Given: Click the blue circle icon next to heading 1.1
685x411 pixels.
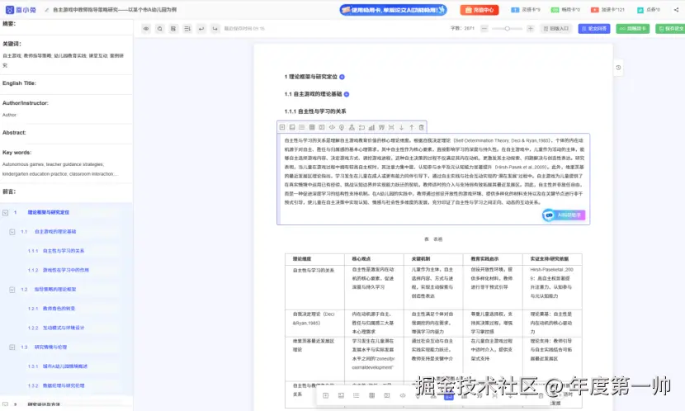Looking at the screenshot, I should pyautogui.click(x=347, y=94).
